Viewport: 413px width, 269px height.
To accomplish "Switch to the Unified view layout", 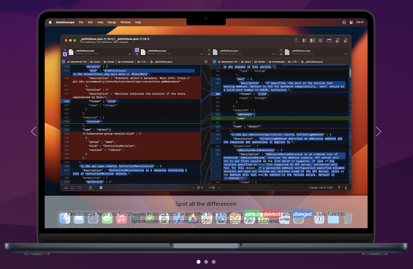I will [x=320, y=40].
